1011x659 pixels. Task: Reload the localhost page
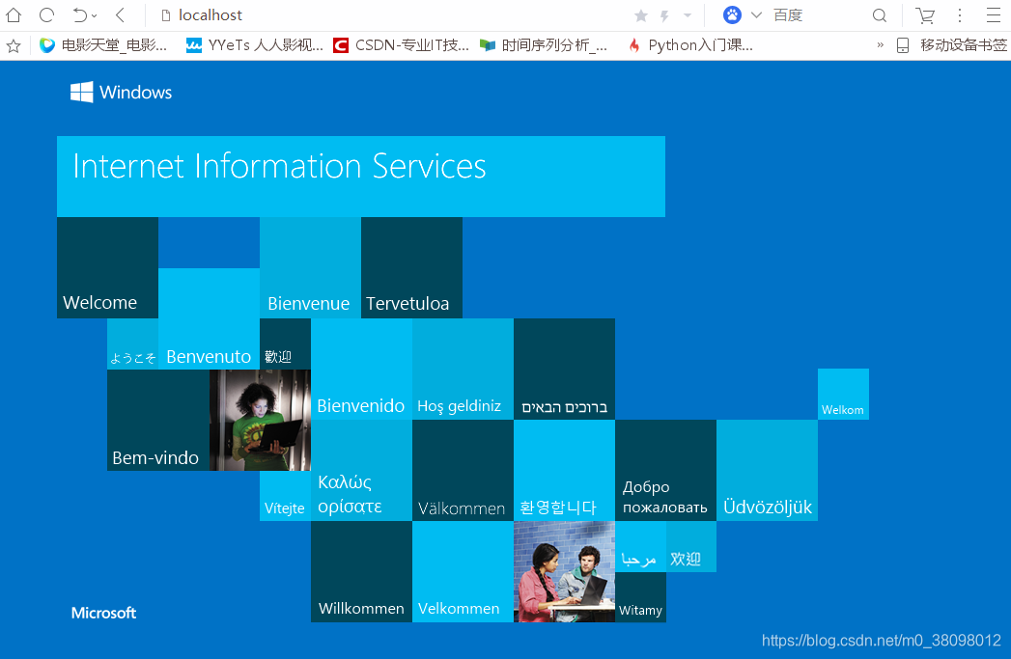[46, 14]
